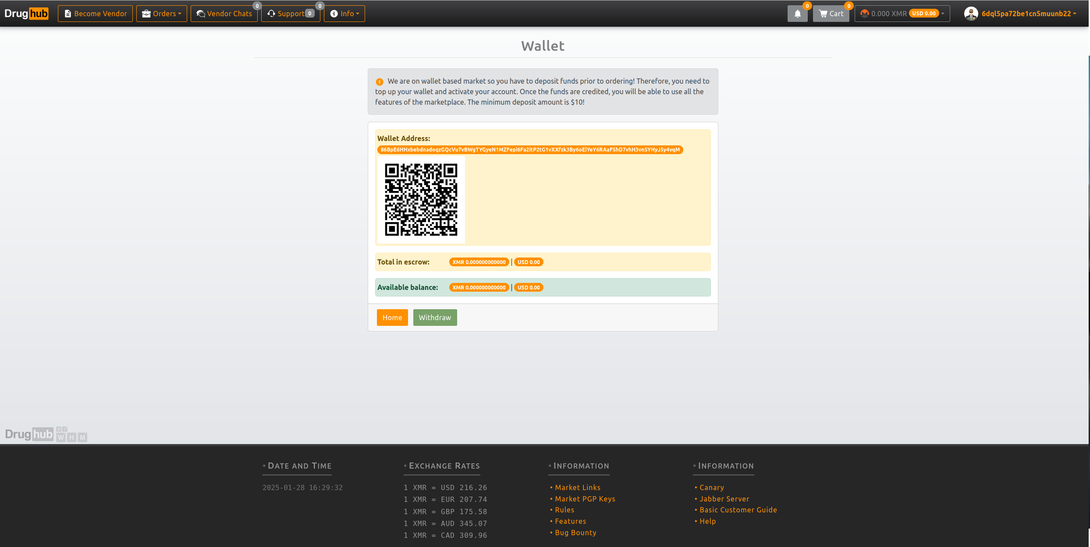Expand the 0.000 XMR balance dropdown

tap(902, 14)
